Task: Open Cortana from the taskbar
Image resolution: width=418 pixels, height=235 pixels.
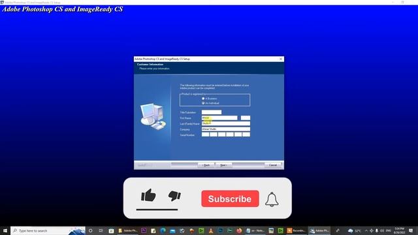Action: coord(91,230)
